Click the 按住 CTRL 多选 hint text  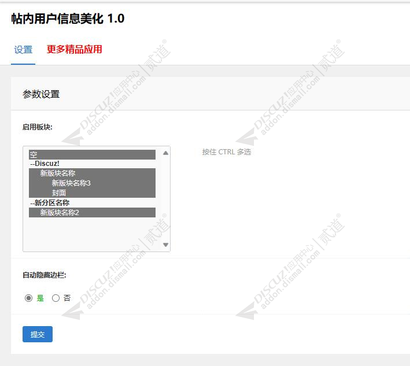pyautogui.click(x=227, y=152)
